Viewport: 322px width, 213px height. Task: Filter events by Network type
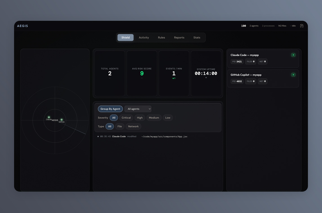[133, 126]
